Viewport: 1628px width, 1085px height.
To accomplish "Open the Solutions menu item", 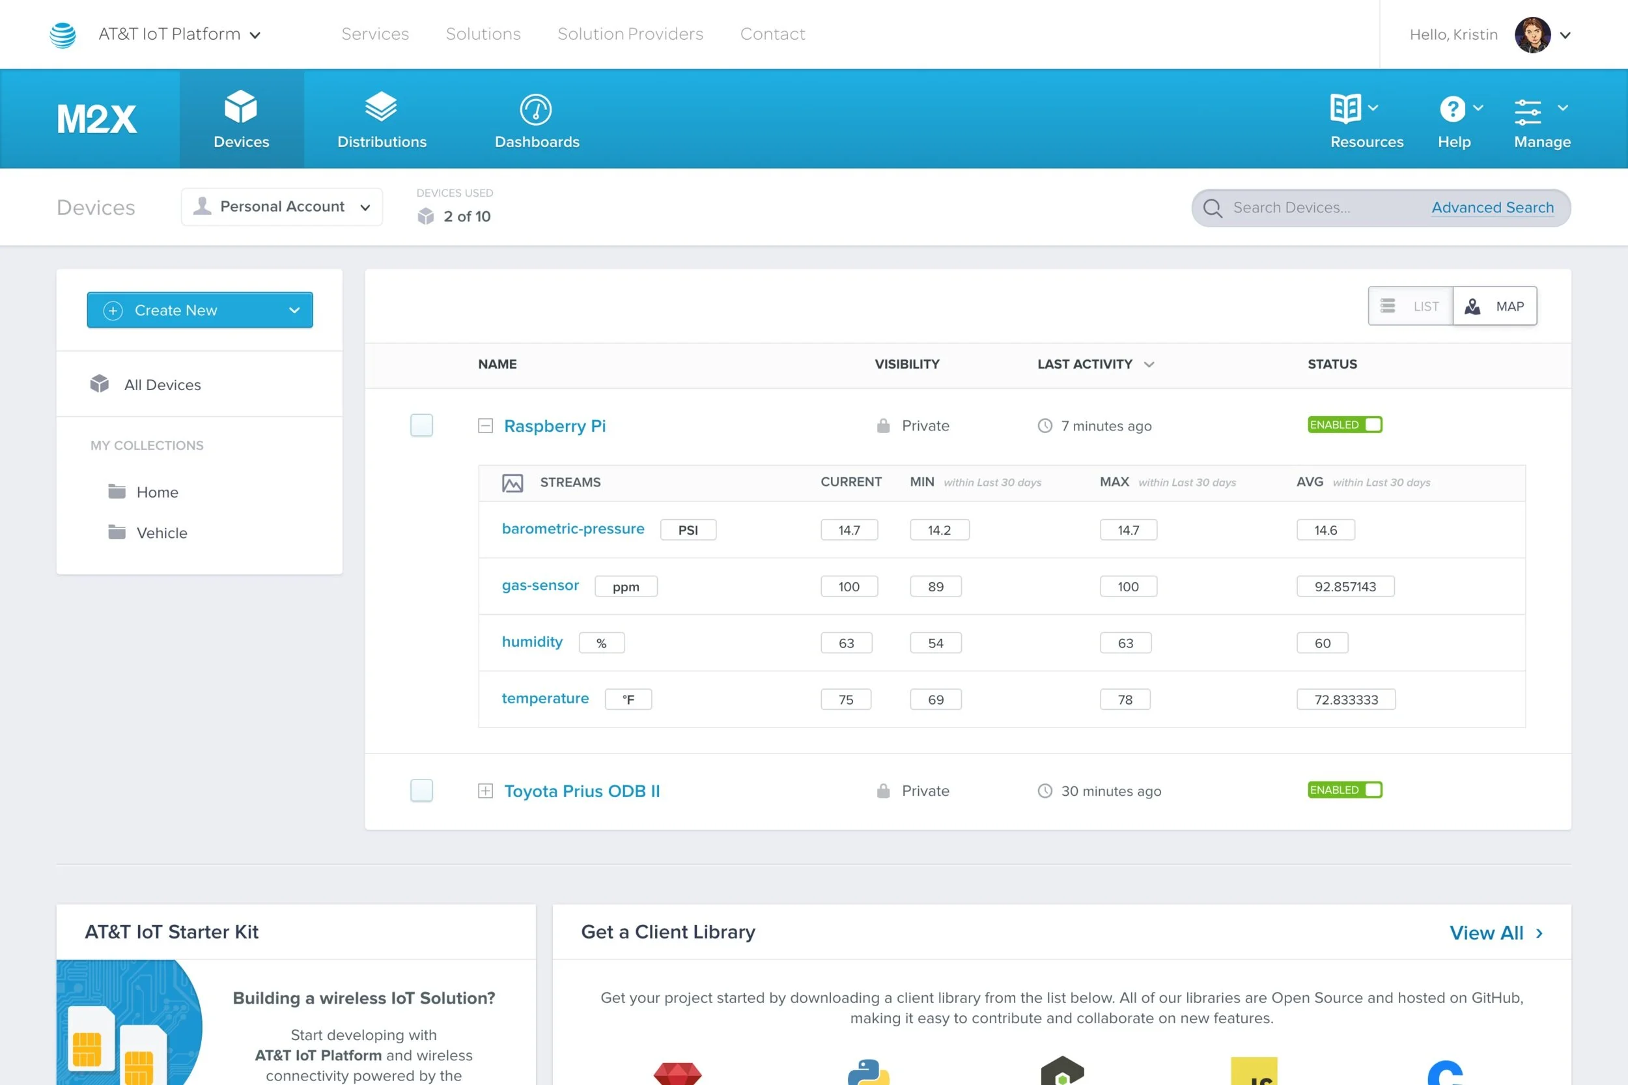I will [x=483, y=34].
